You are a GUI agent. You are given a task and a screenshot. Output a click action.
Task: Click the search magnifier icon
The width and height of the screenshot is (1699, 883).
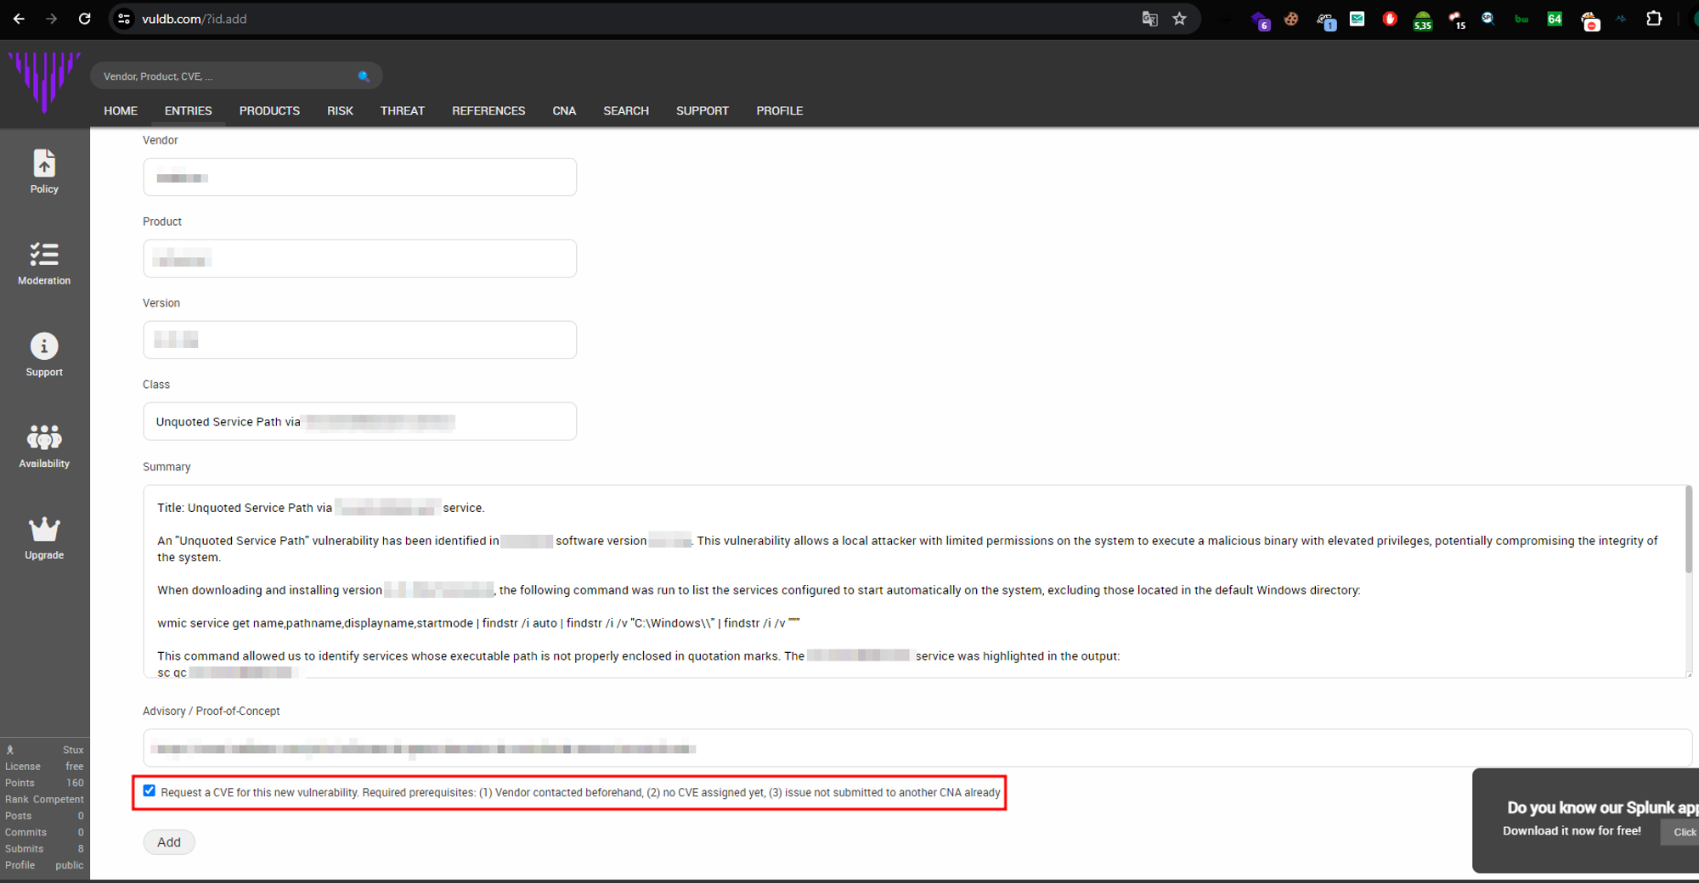(364, 76)
